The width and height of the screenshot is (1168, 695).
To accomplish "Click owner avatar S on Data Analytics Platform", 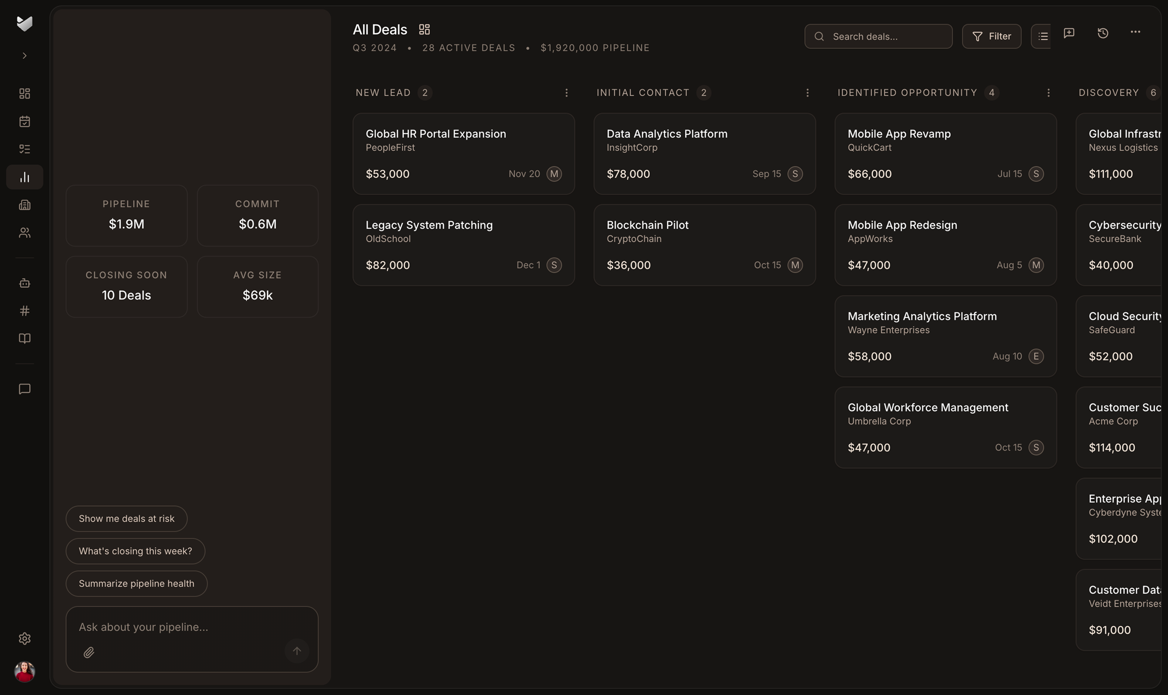I will click(x=795, y=174).
